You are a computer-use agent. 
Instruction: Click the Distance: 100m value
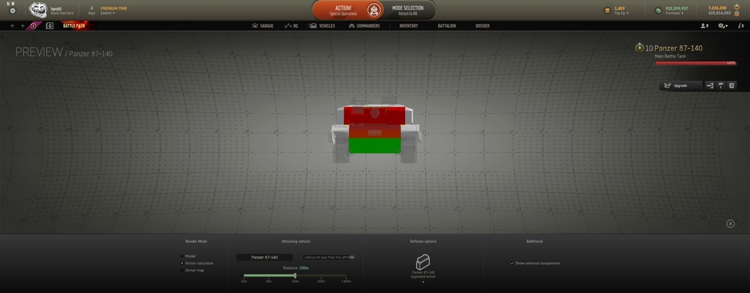click(304, 267)
